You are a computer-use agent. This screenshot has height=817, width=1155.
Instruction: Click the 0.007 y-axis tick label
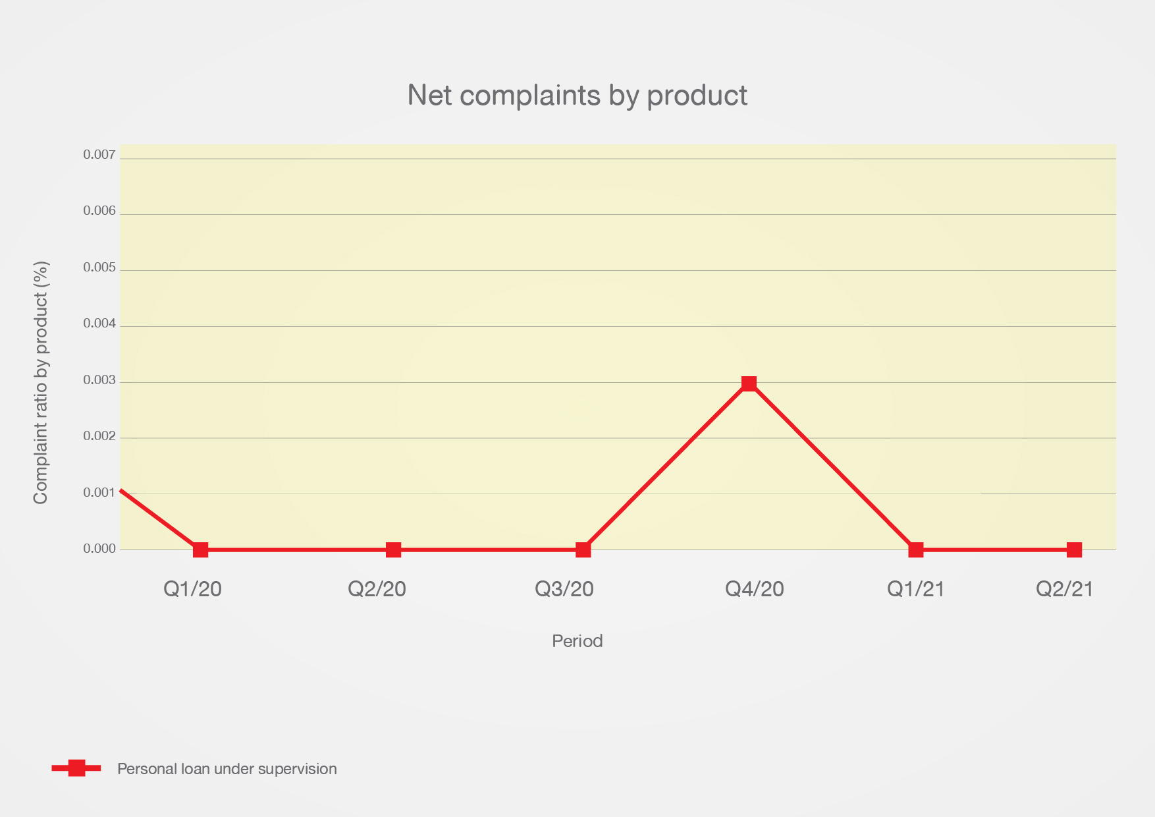(x=99, y=155)
